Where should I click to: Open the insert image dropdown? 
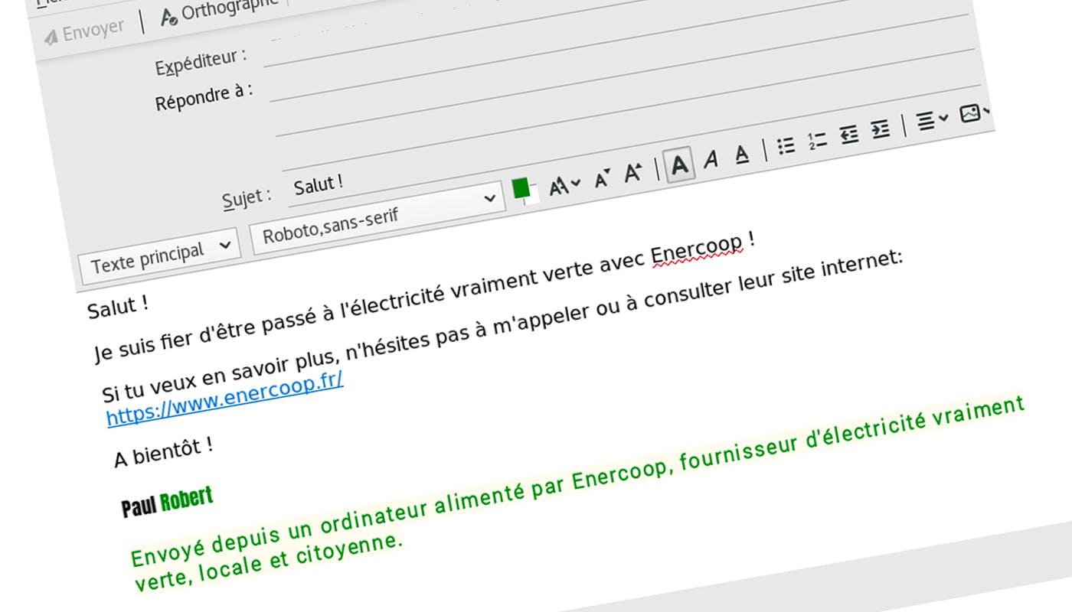976,113
